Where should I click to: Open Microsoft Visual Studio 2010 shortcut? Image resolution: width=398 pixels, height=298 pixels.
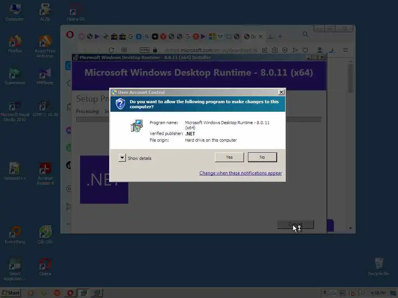point(15,111)
